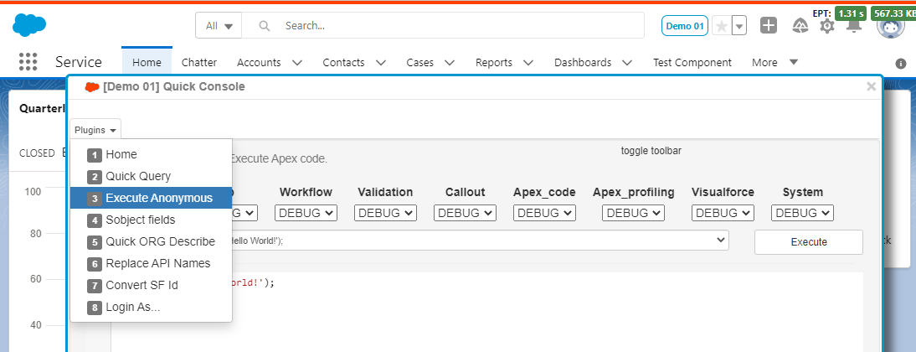
Task: Click the Execute button
Action: coord(809,242)
